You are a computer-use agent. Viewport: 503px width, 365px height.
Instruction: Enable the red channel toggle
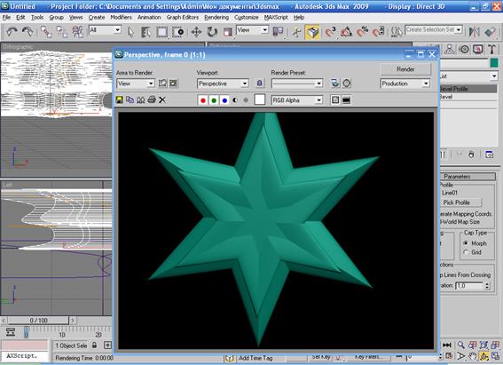(x=203, y=100)
